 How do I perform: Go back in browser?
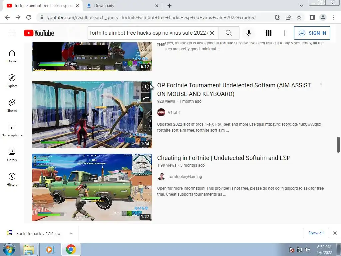point(7,17)
